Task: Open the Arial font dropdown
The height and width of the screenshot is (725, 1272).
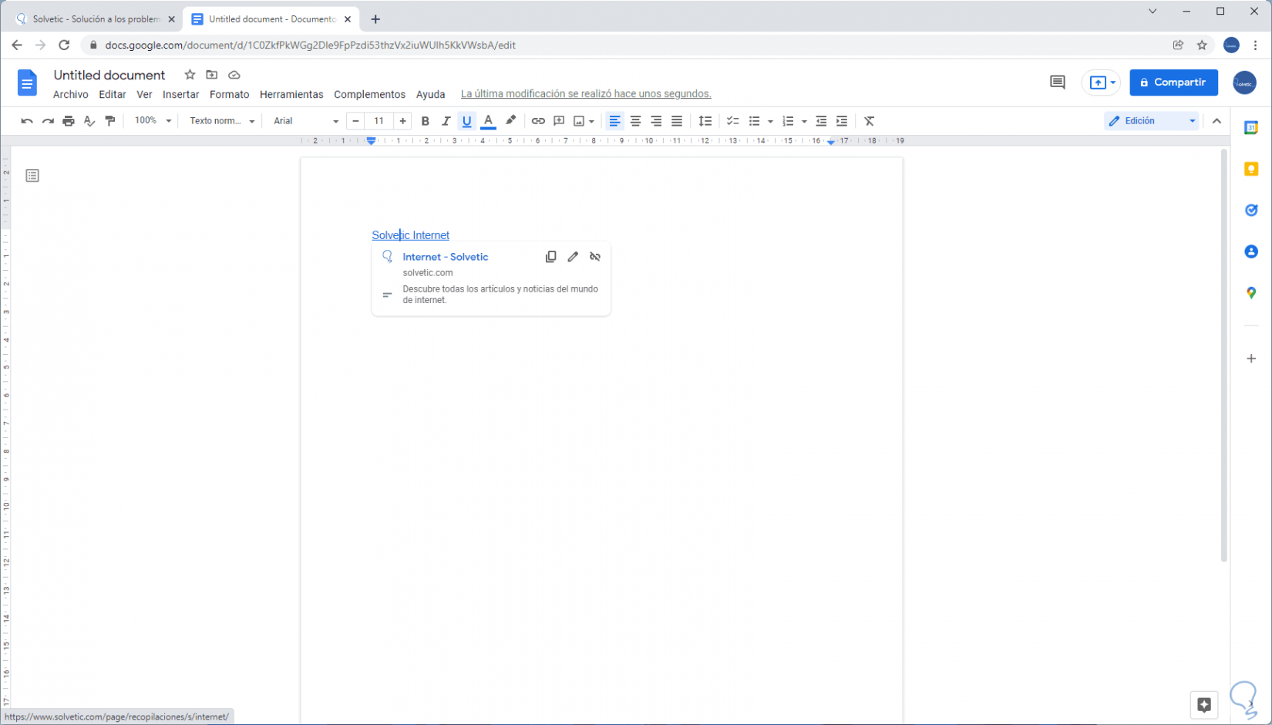Action: point(306,121)
